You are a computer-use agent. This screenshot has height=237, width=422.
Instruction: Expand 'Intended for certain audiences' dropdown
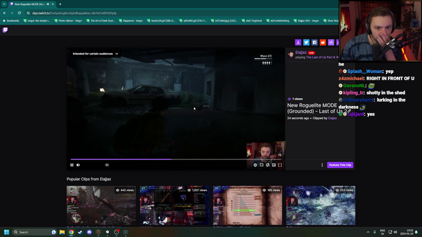(x=95, y=54)
